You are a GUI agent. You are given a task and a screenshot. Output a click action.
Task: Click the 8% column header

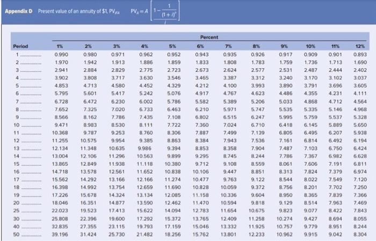click(256, 46)
